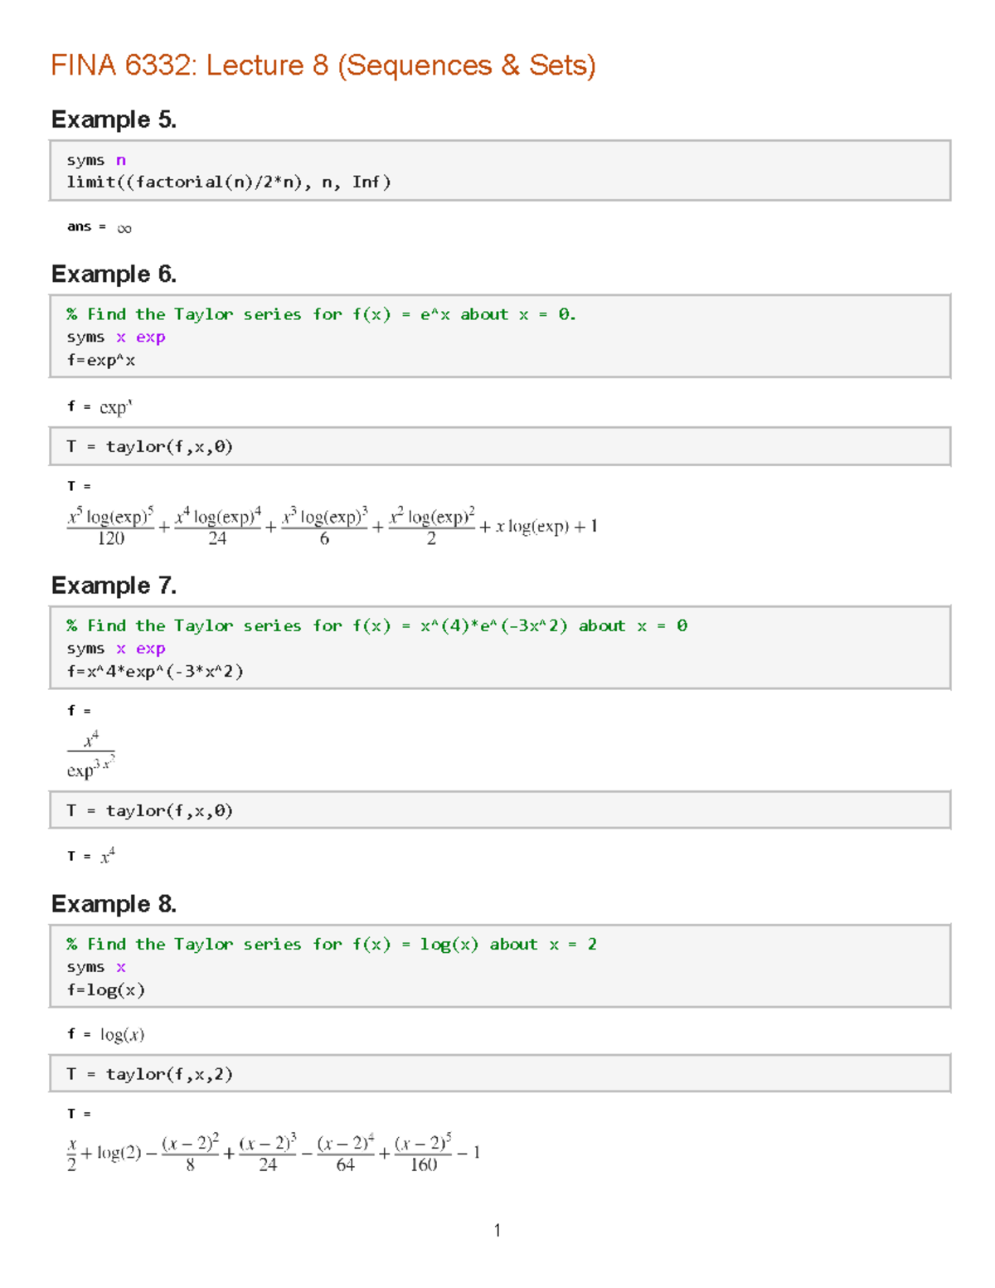The height and width of the screenshot is (1288, 995).
Task: Click the T = taylor(f,x,0) block under Example 6
Action: 150,447
